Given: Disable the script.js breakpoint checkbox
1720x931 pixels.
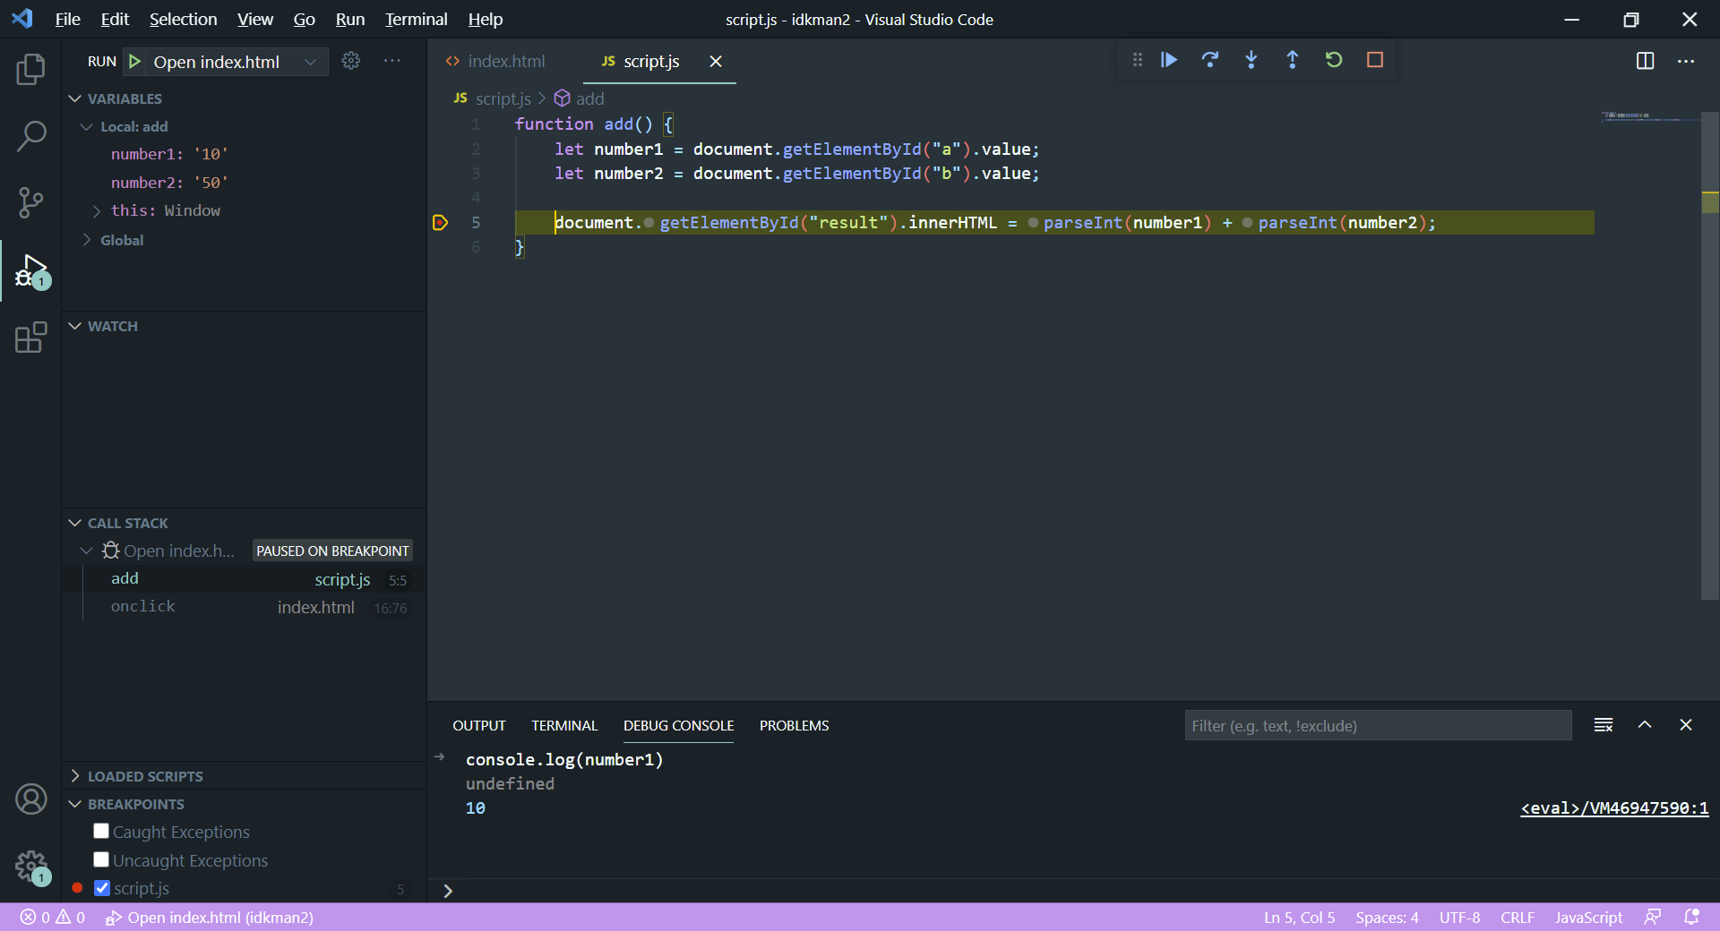Looking at the screenshot, I should [102, 888].
